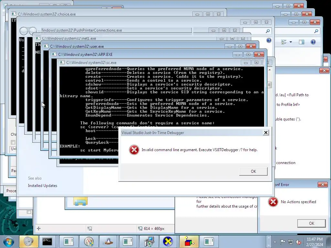Click the library folder icon in the background window
Image resolution: width=331 pixels, height=248 pixels.
80,201
